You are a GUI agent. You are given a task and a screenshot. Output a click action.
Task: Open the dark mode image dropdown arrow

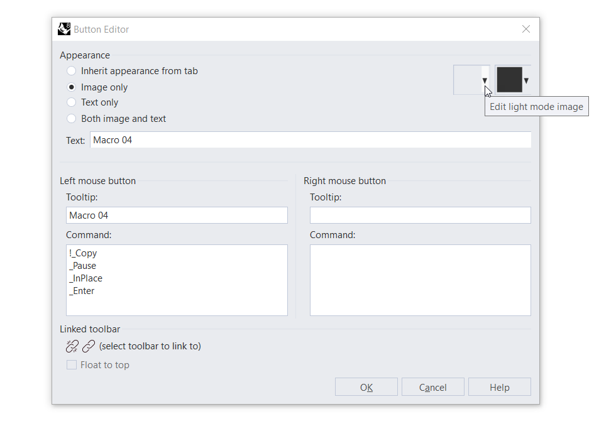[526, 80]
